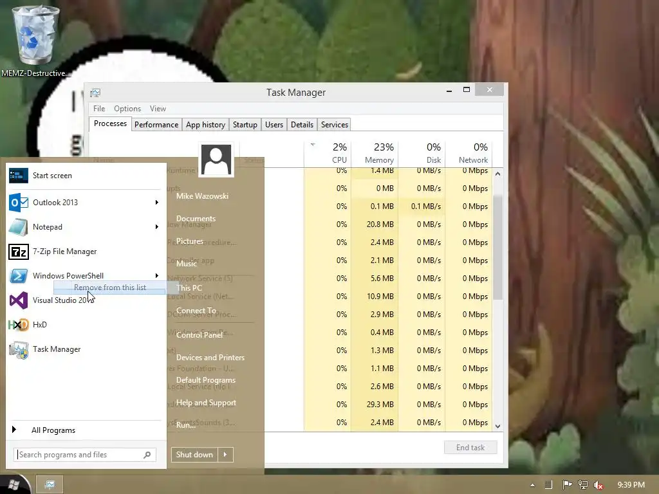
Task: Open the Run... dialog link
Action: click(186, 425)
